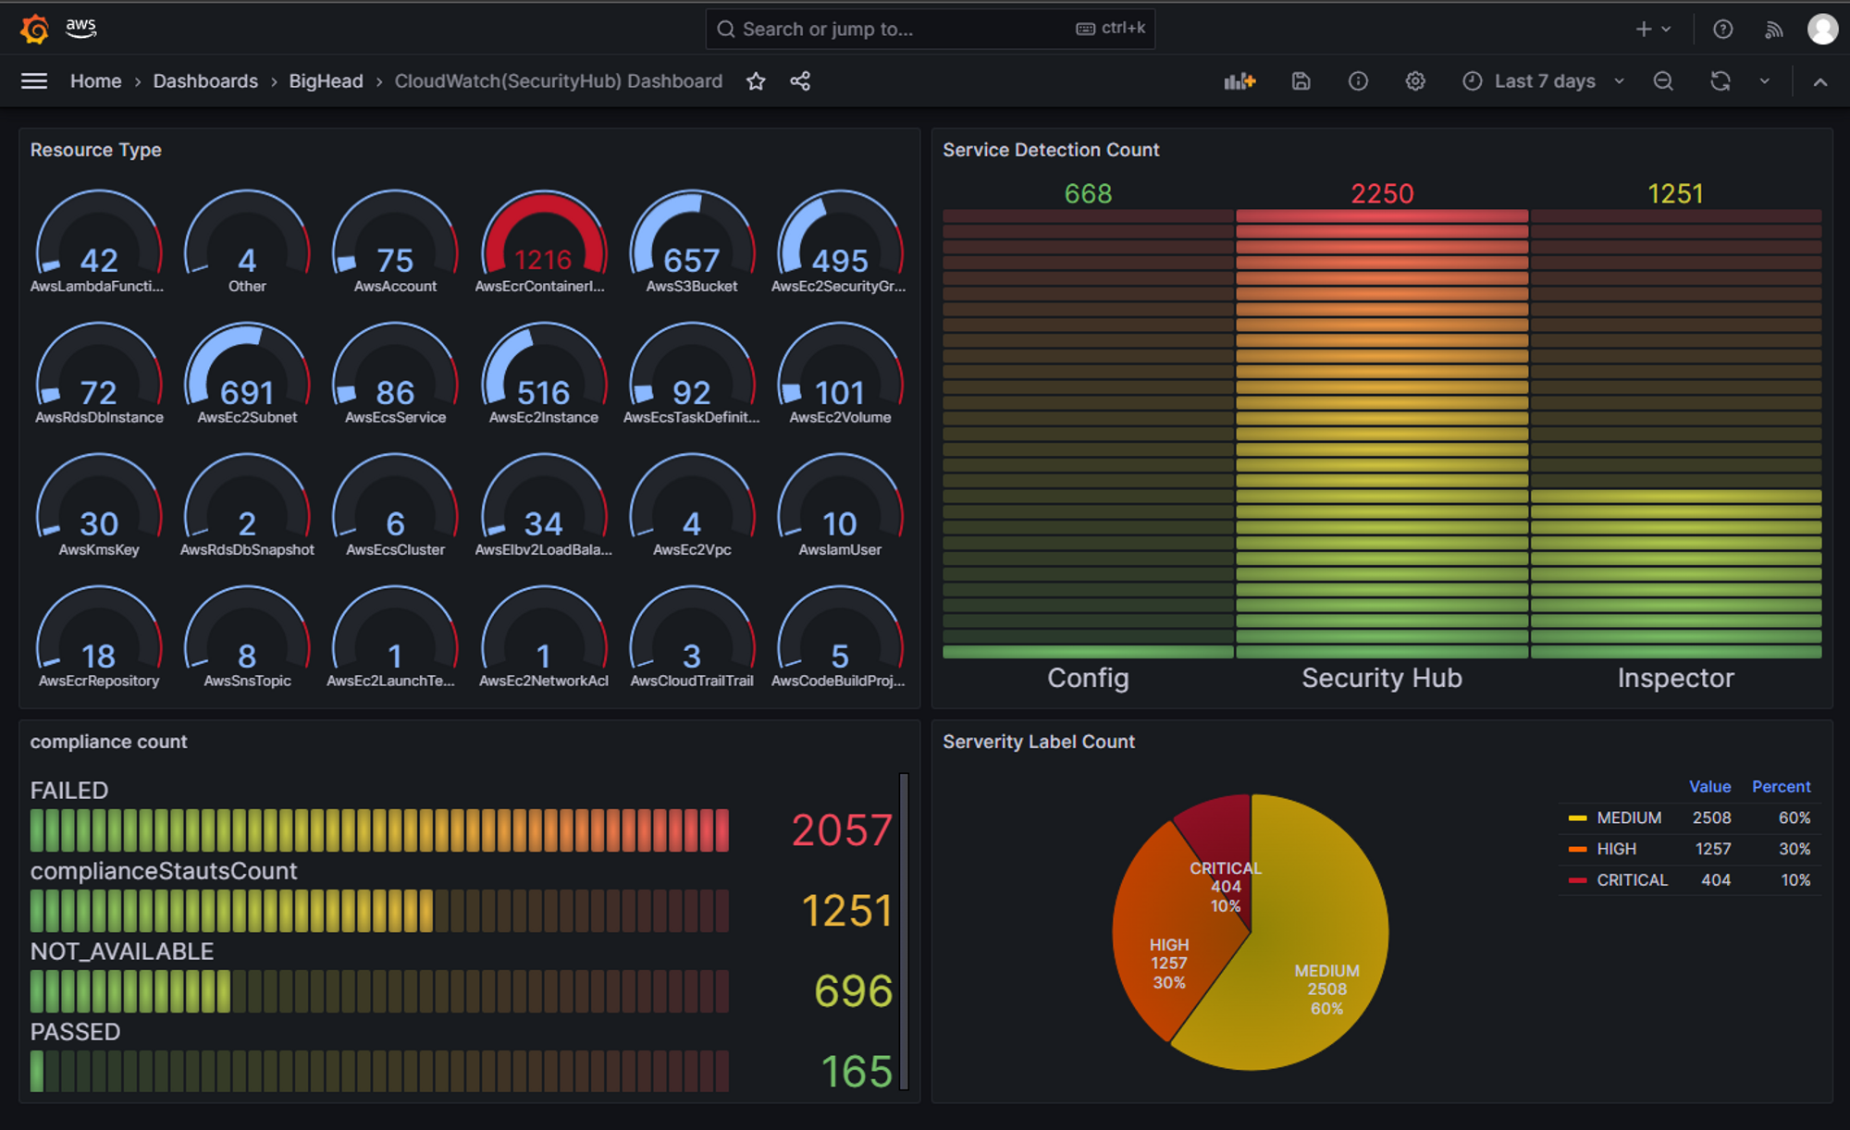Open the hamburger navigation menu
The width and height of the screenshot is (1850, 1130).
34,81
